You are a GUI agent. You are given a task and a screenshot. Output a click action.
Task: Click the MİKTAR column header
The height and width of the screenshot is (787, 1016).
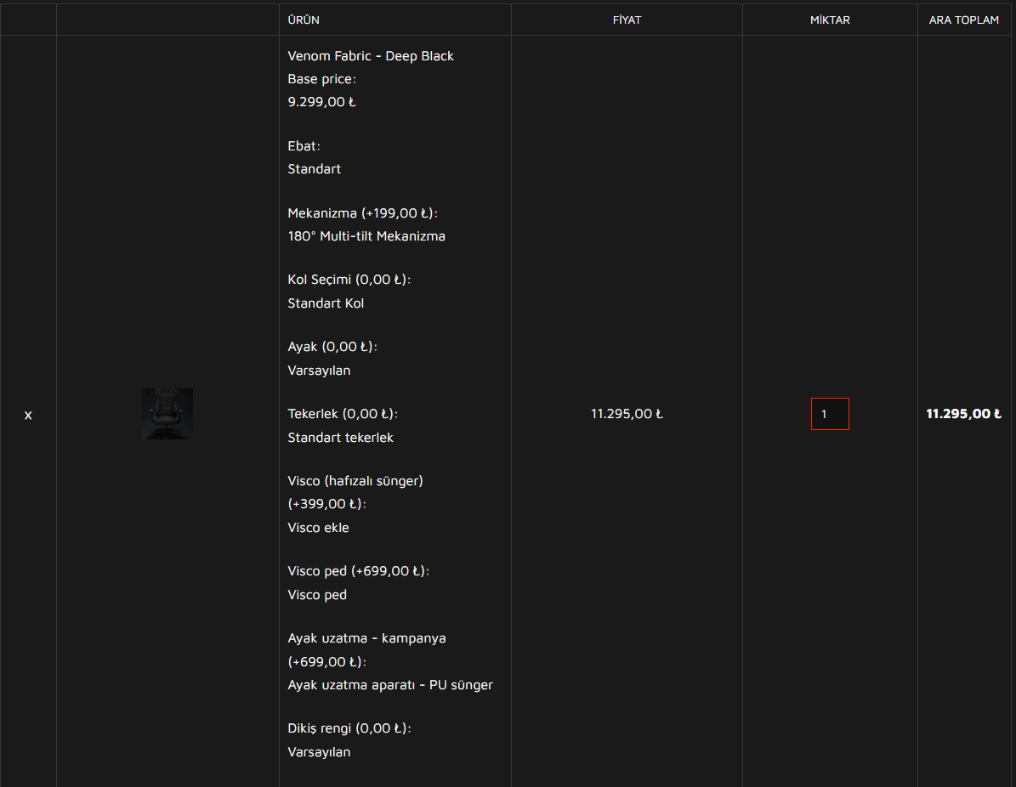830,20
